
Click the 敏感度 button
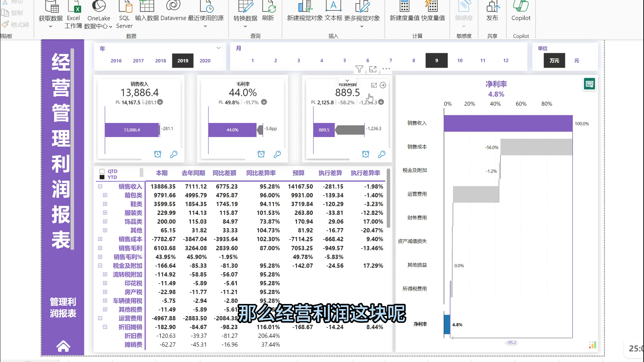[464, 13]
